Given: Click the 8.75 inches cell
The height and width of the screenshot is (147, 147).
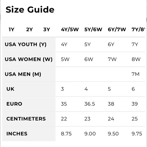Looking at the screenshot, I should [x=66, y=134].
